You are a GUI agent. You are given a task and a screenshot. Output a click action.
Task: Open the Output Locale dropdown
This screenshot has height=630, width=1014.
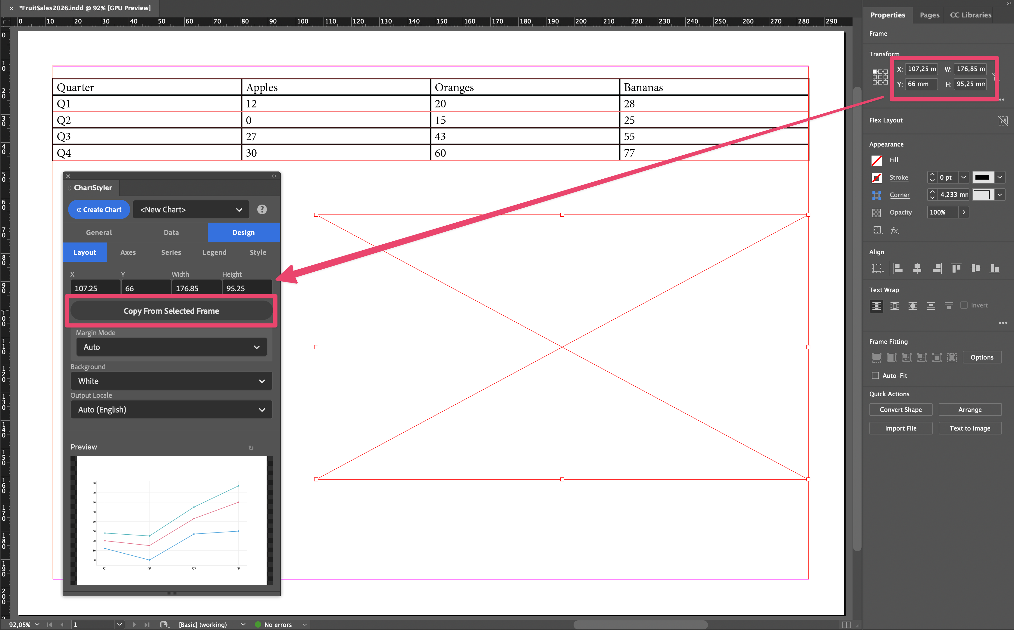[x=171, y=409]
